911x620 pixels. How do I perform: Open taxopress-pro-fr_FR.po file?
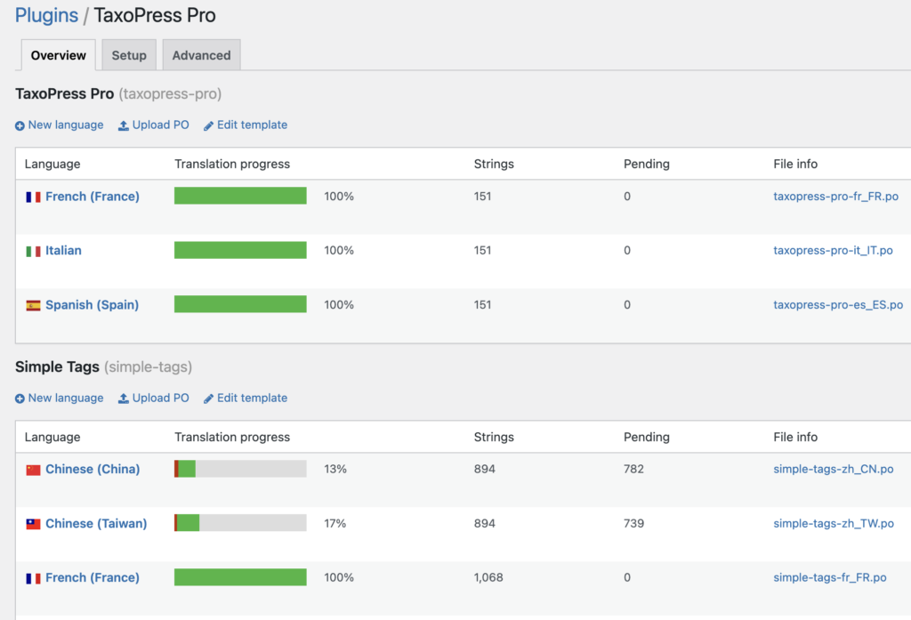tap(835, 197)
